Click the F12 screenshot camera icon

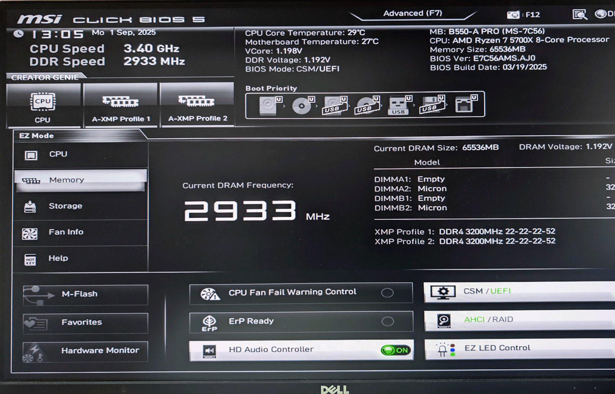tap(513, 15)
